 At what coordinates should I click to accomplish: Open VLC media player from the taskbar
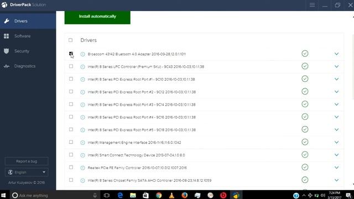pyautogui.click(x=171, y=195)
